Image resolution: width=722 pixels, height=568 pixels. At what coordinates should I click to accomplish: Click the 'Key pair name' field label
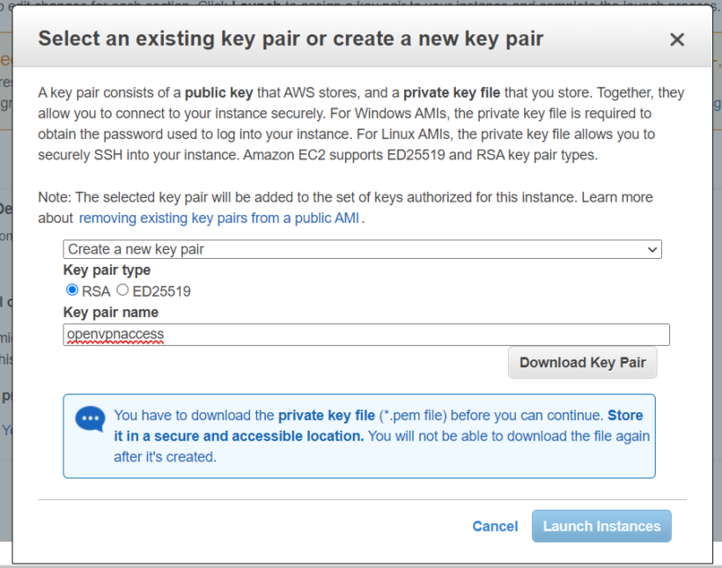click(111, 312)
